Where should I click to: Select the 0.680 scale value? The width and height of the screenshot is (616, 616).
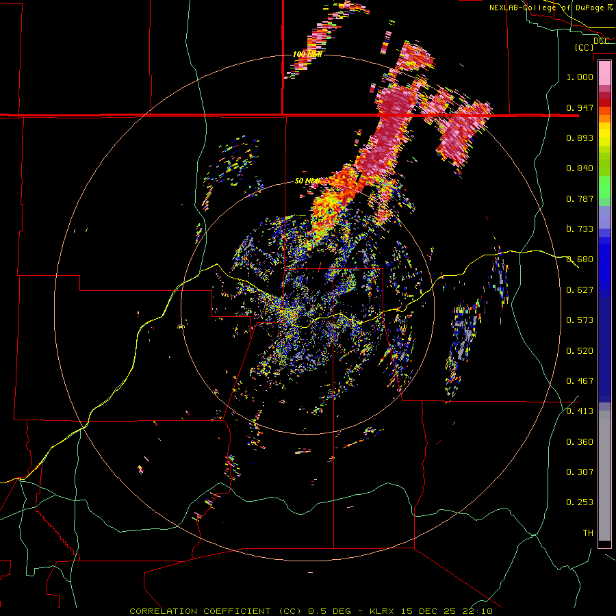(x=580, y=259)
